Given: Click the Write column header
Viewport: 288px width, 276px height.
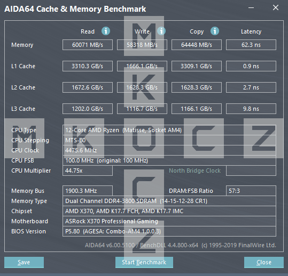Looking at the screenshot, I should 142,31.
